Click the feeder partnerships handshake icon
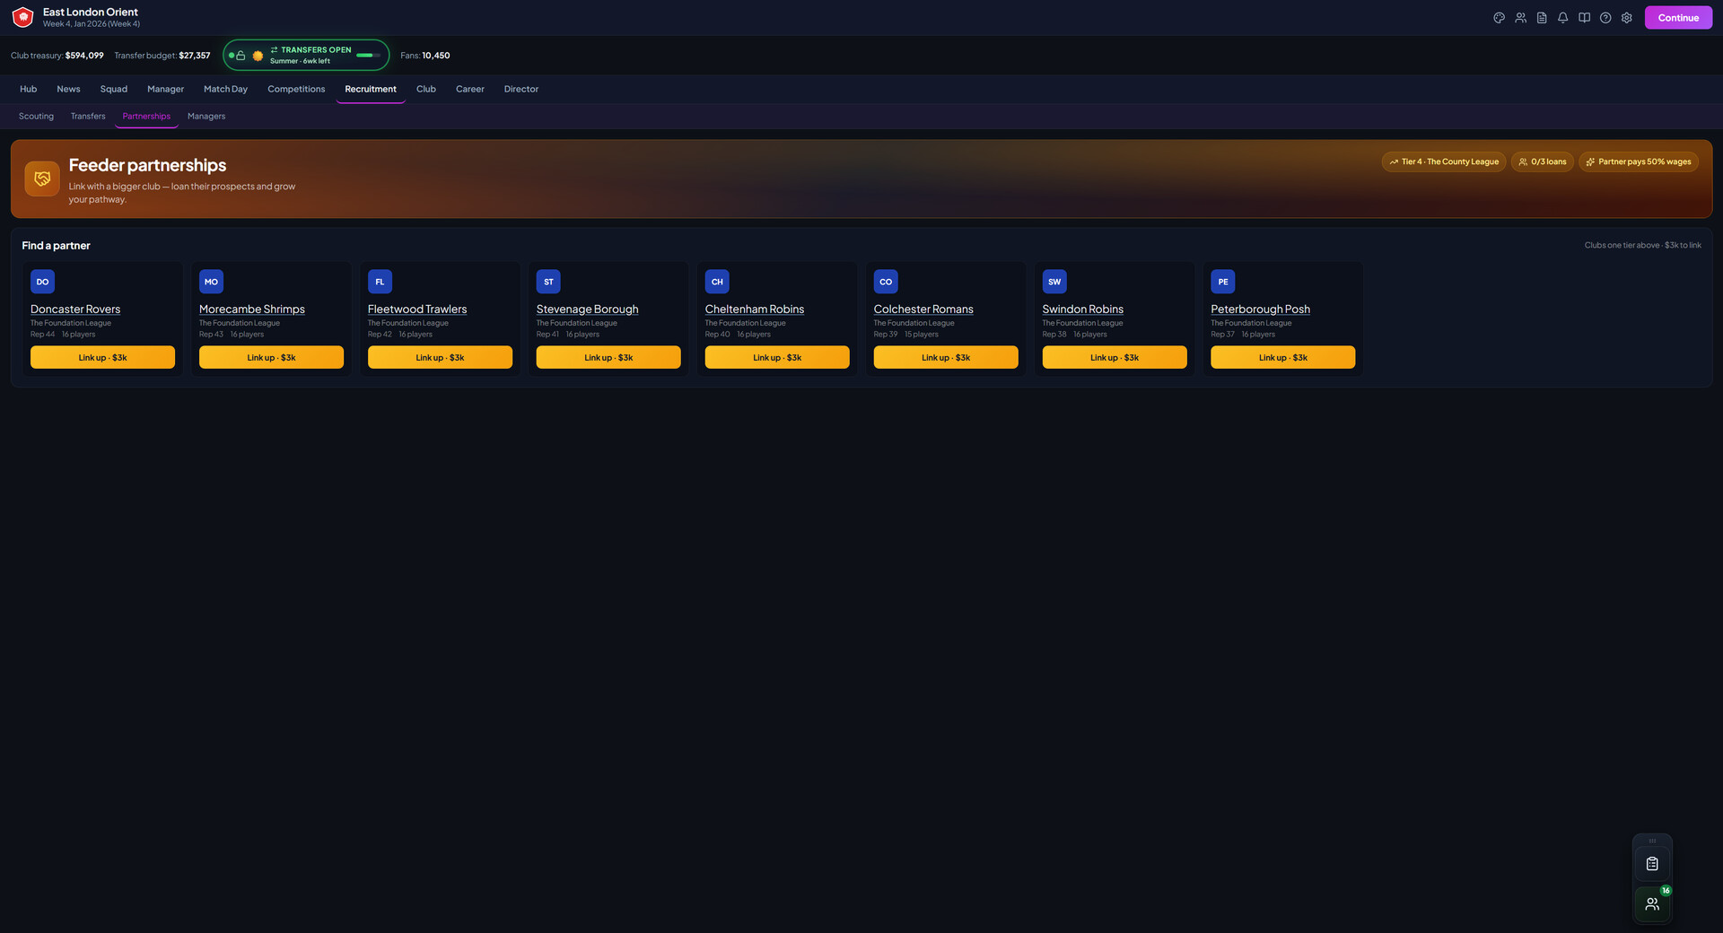The width and height of the screenshot is (1723, 933). [42, 179]
